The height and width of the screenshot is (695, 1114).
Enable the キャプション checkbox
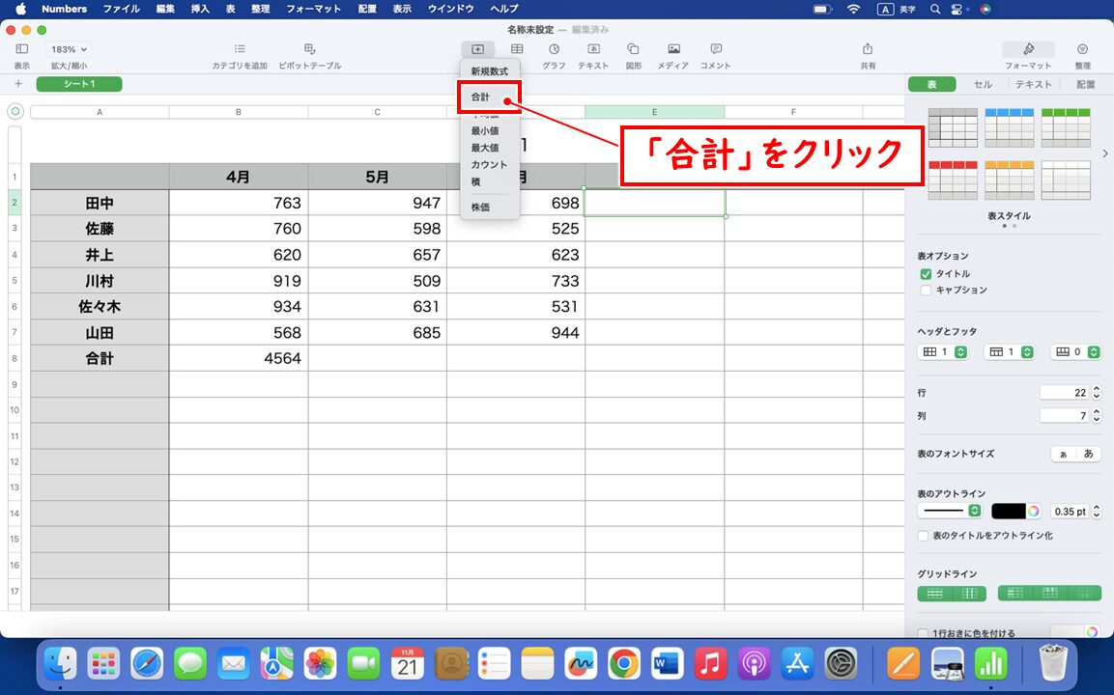(x=926, y=290)
